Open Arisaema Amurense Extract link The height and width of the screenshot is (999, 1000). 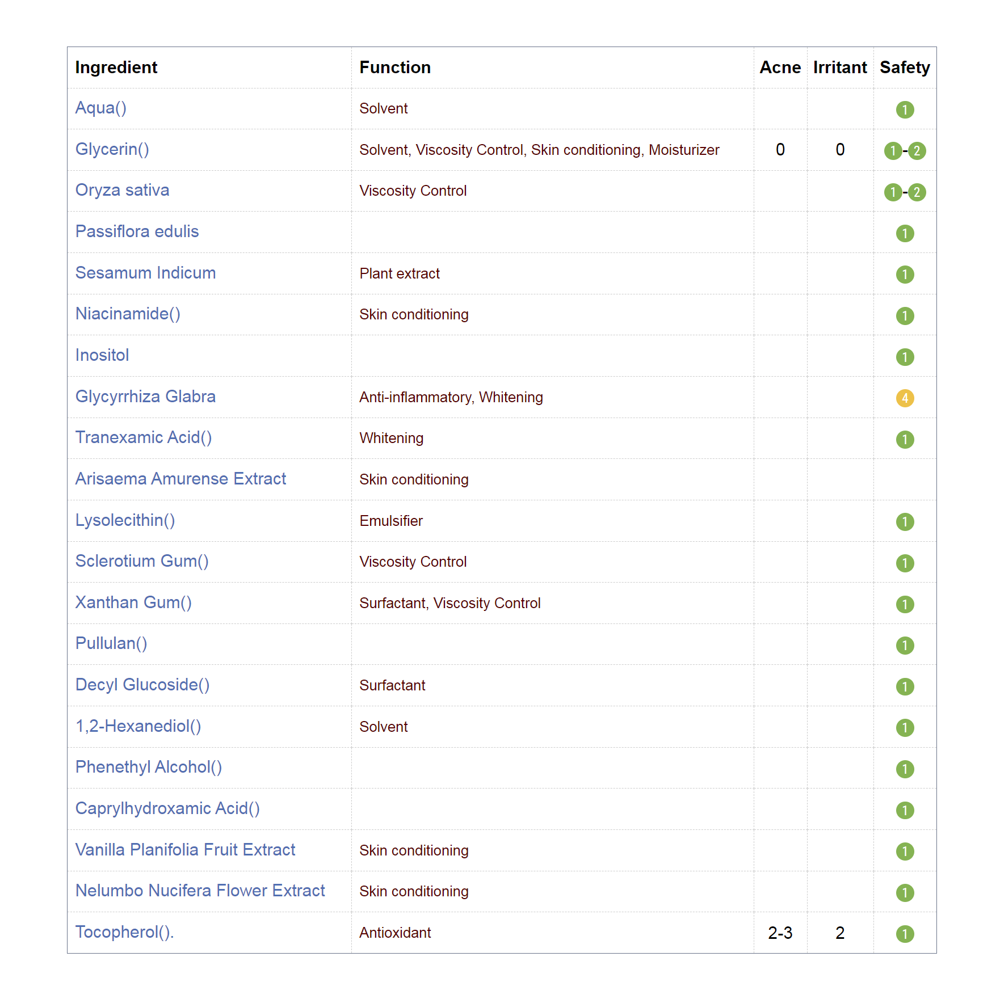point(181,479)
